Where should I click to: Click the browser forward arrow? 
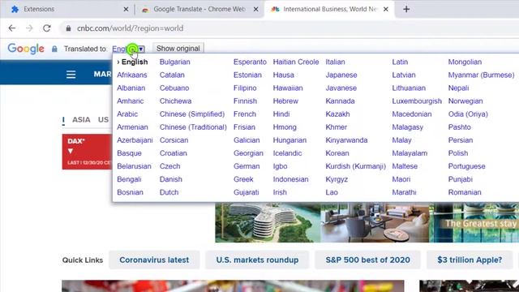pos(29,28)
